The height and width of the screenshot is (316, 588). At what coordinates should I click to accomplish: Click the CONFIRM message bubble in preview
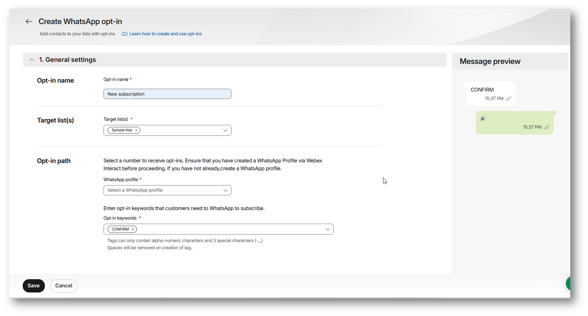[491, 94]
